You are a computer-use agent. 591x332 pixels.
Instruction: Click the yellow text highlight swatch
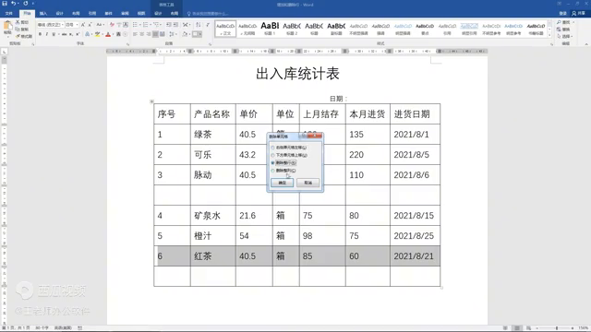click(98, 34)
